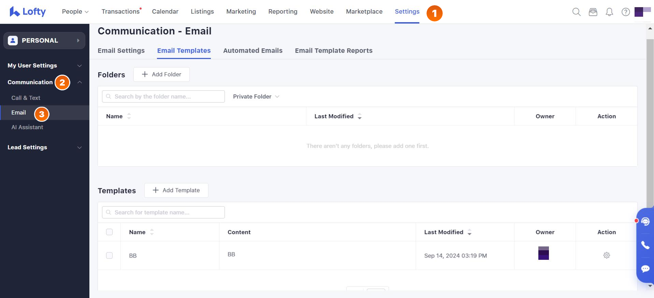Click the Add Template button
Viewport: 654px width, 298px height.
pos(176,190)
